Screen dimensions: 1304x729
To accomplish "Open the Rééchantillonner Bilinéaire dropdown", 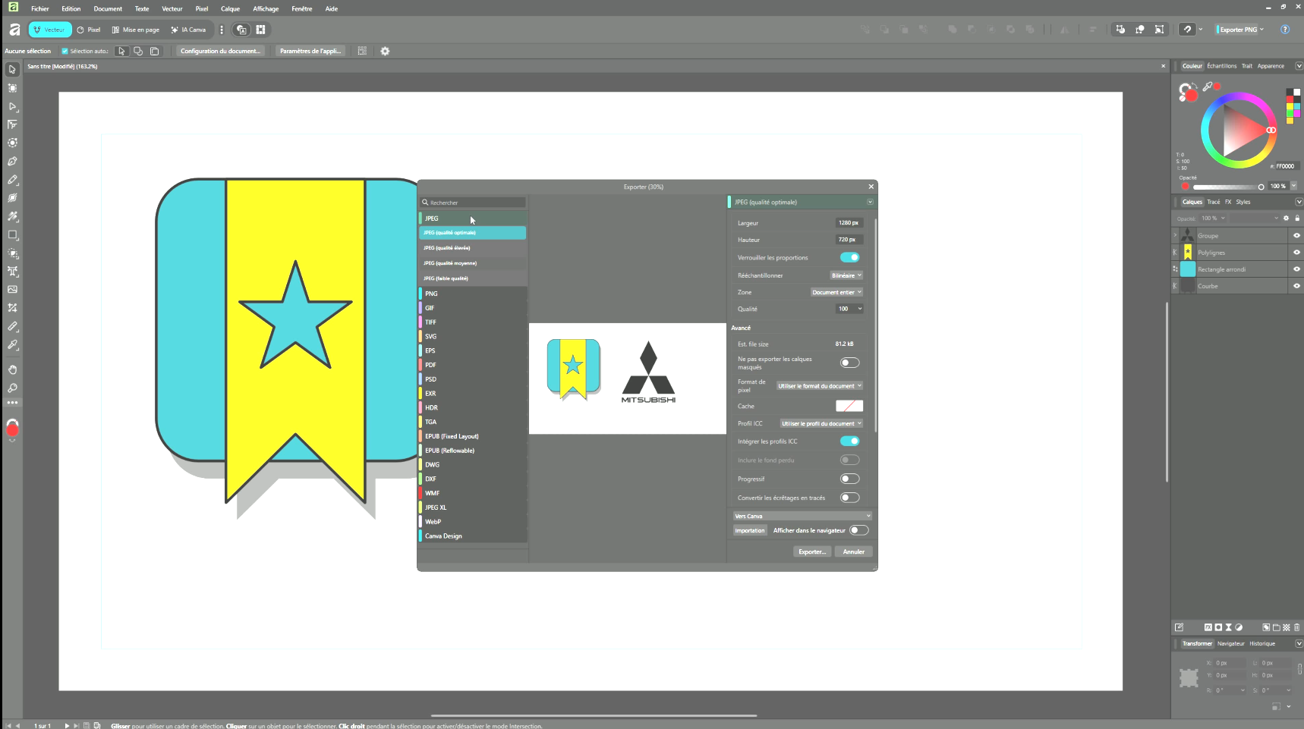I will [846, 275].
